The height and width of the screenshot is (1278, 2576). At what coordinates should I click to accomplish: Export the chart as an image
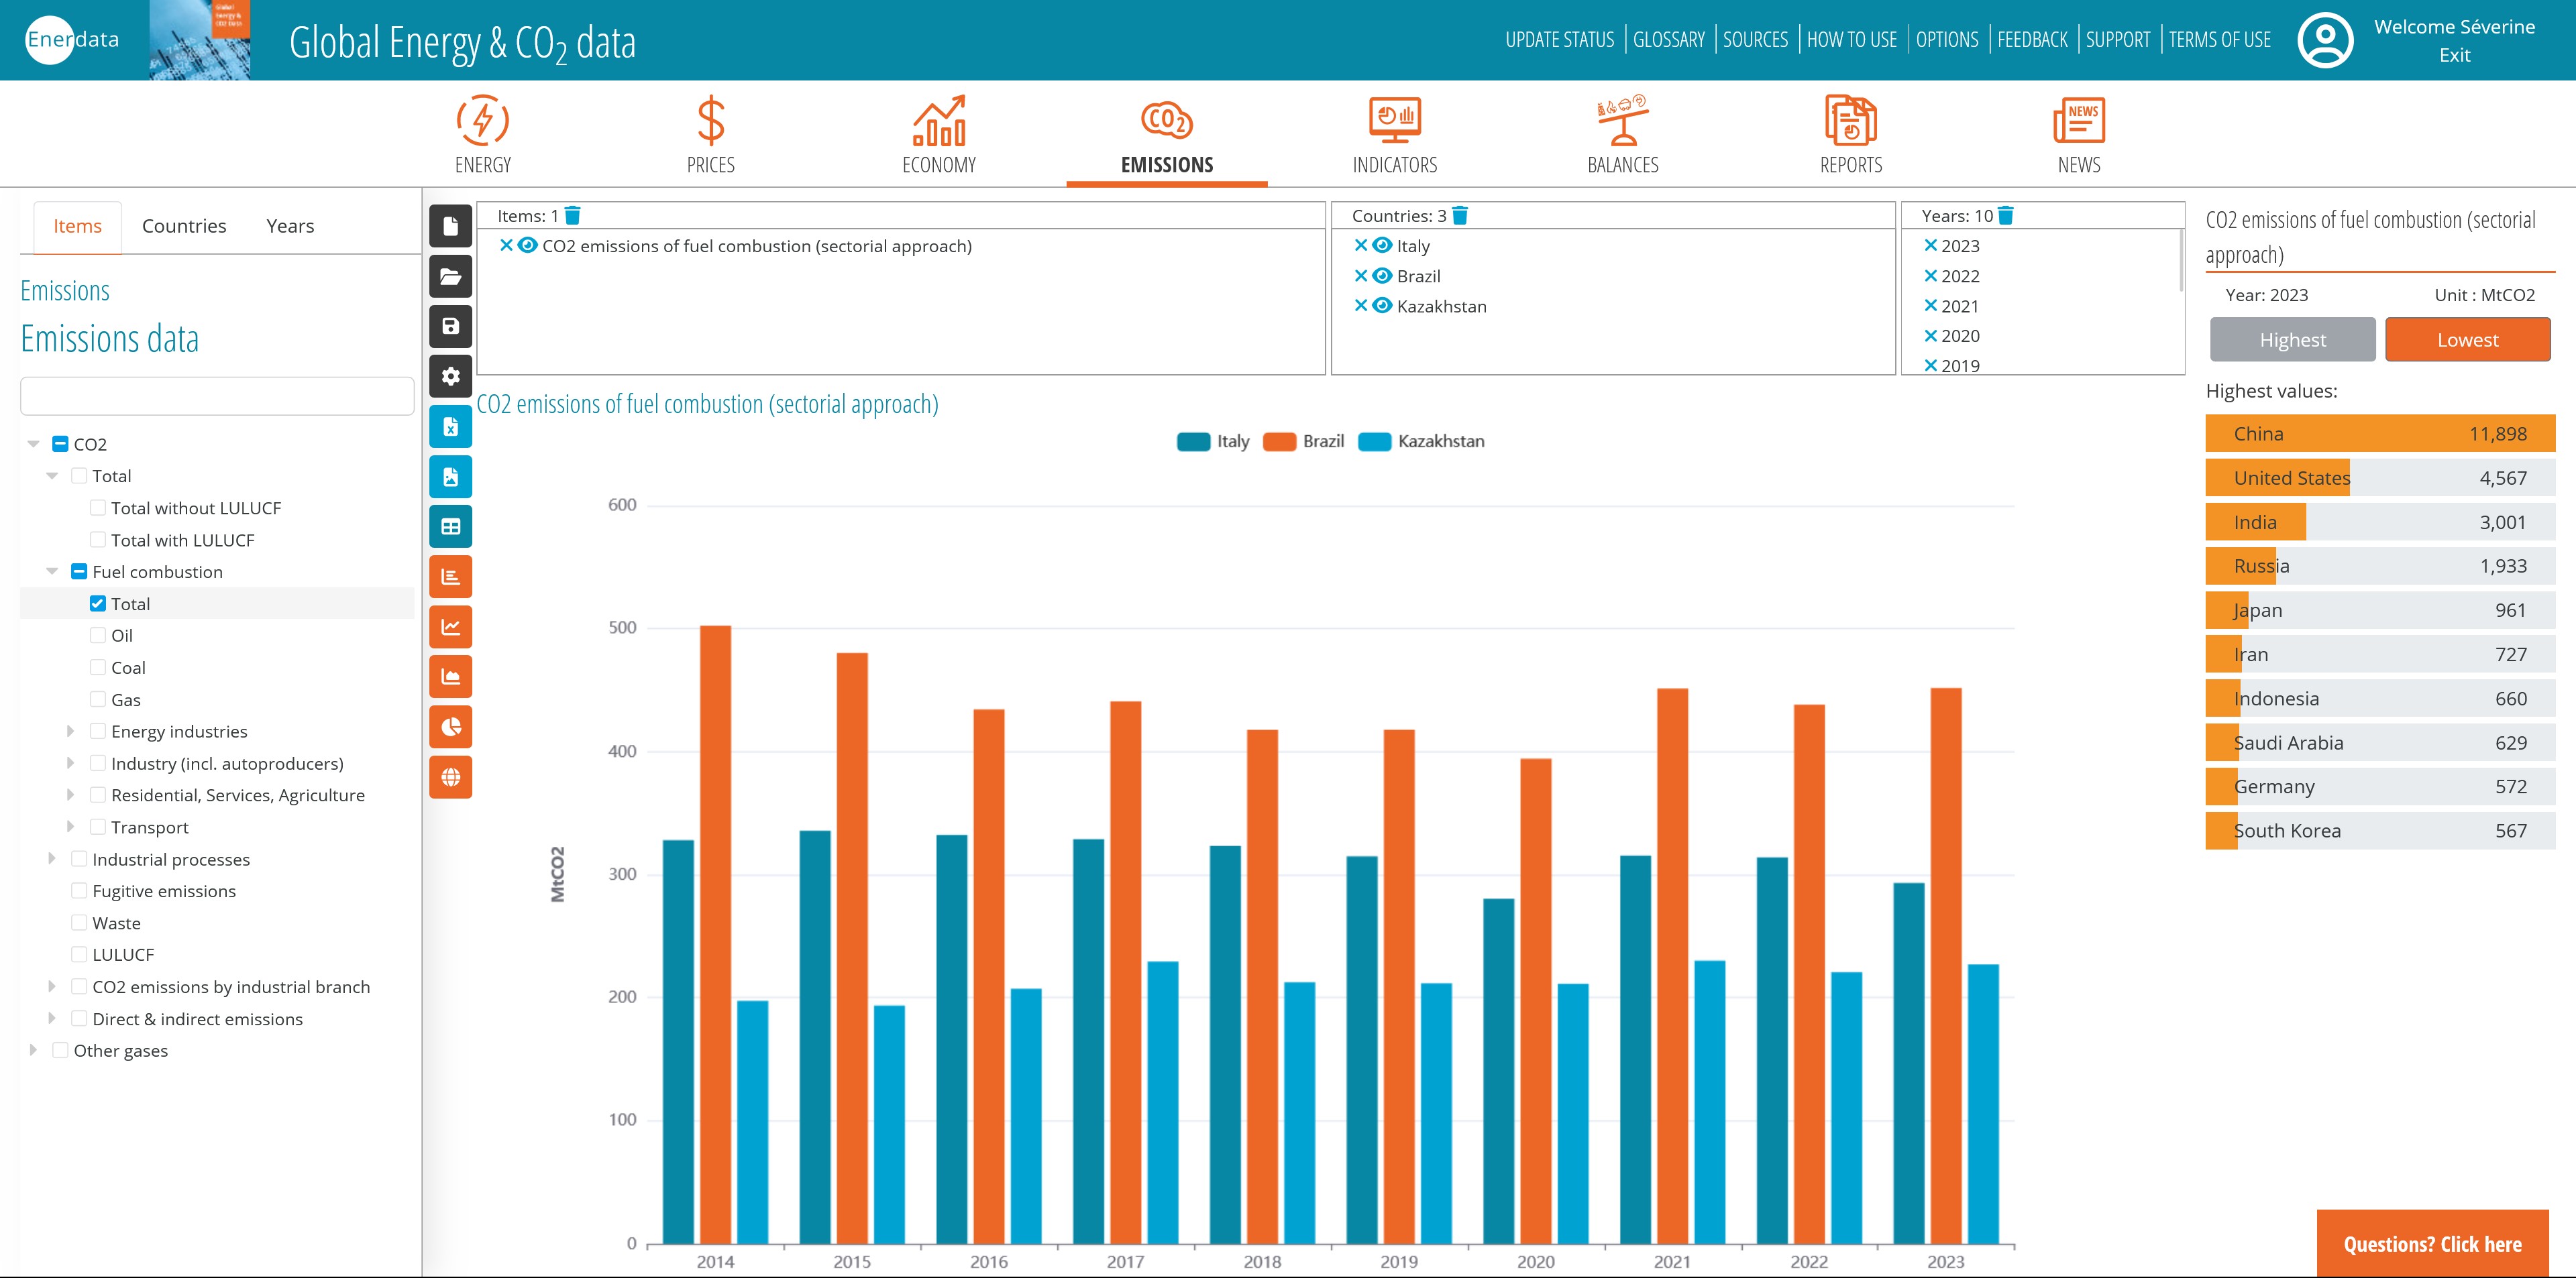click(450, 477)
